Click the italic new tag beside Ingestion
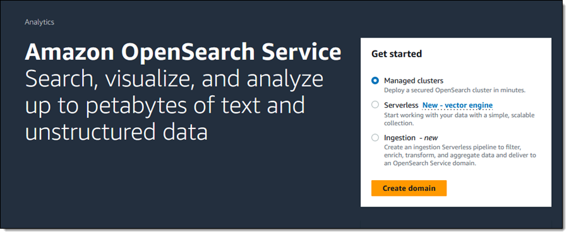The width and height of the screenshot is (569, 235). (429, 138)
